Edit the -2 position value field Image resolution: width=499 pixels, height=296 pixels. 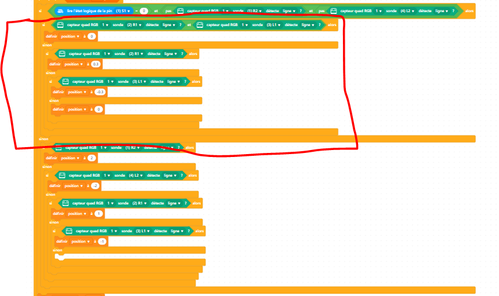[x=95, y=186]
